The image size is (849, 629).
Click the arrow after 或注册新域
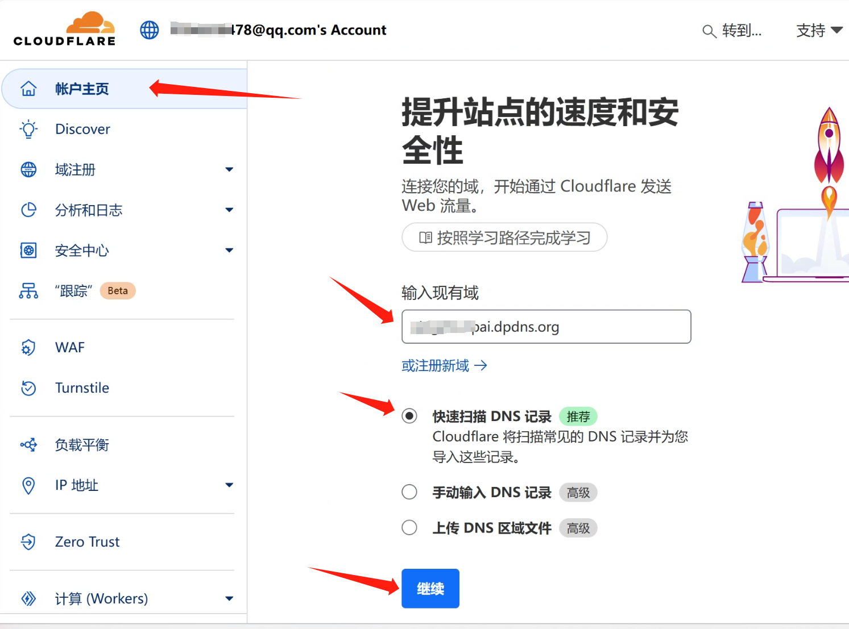click(x=481, y=365)
